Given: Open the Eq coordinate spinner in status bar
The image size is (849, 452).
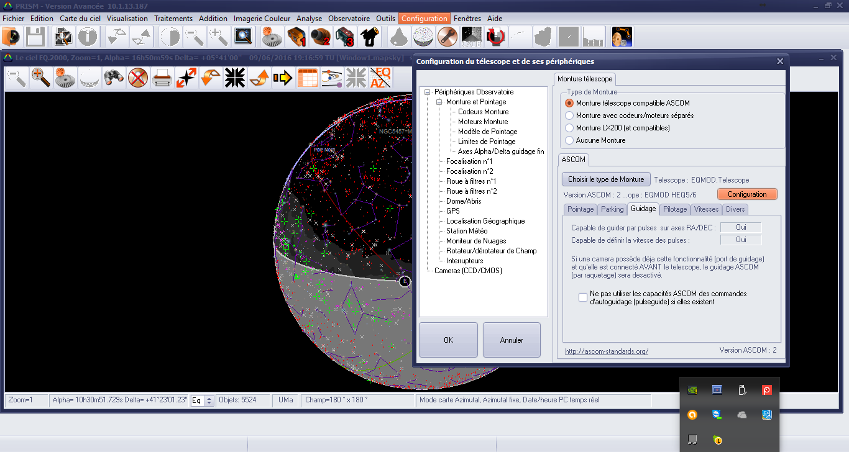Looking at the screenshot, I should (209, 400).
